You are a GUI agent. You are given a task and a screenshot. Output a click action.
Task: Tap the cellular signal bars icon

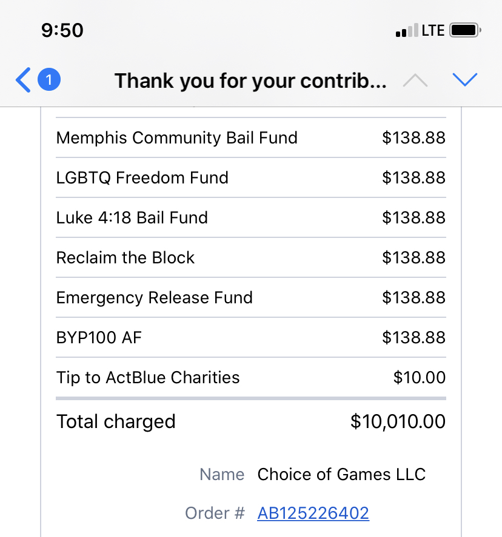406,31
